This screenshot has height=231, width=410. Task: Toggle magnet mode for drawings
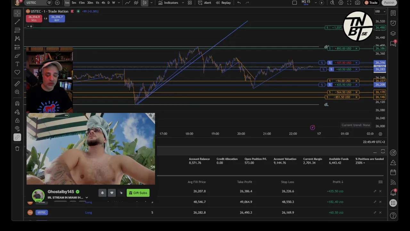pos(17,104)
